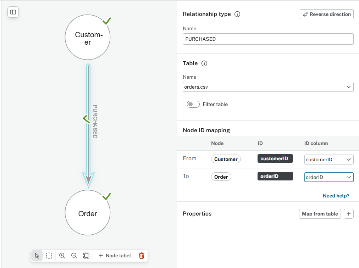This screenshot has width=359, height=268.
Task: Collapse the left side panel
Action: [x=13, y=12]
